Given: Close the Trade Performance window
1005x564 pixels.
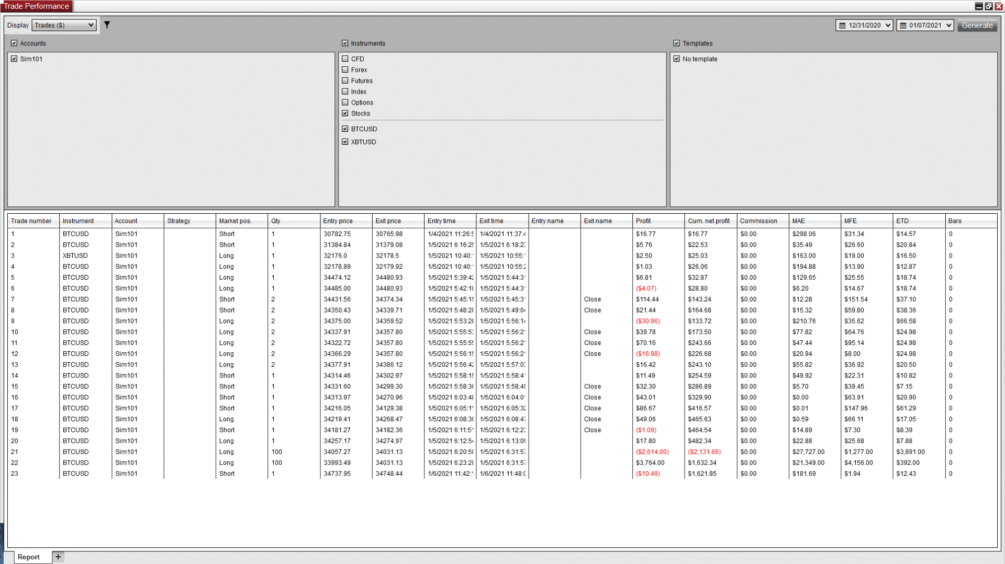Looking at the screenshot, I should coord(999,6).
